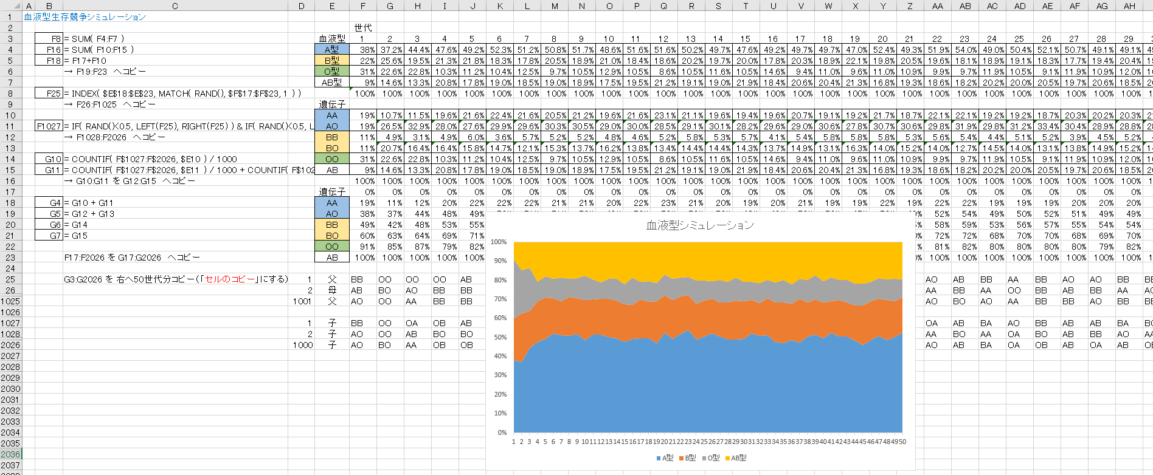Select the AB gene cell in row 23
The image size is (1153, 475).
pyautogui.click(x=332, y=258)
